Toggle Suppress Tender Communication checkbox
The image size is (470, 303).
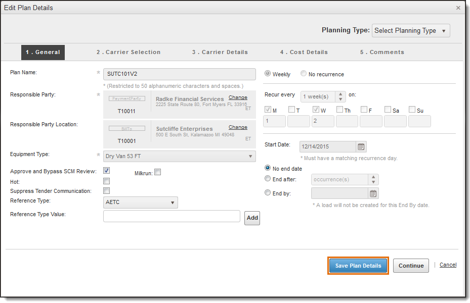(107, 191)
